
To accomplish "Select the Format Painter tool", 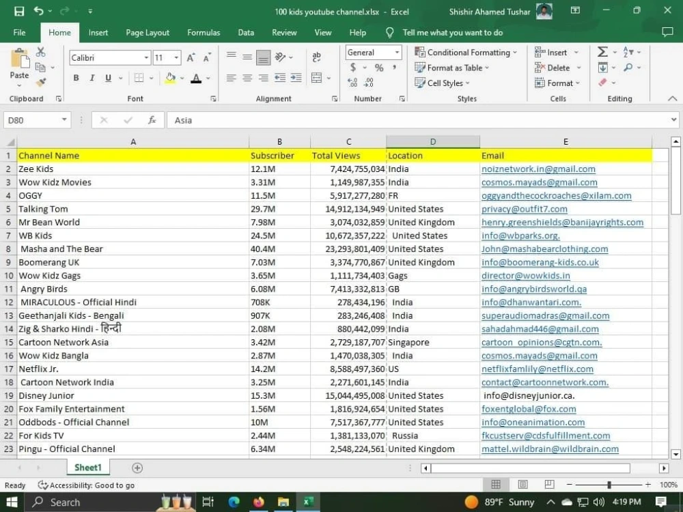I will coord(40,81).
